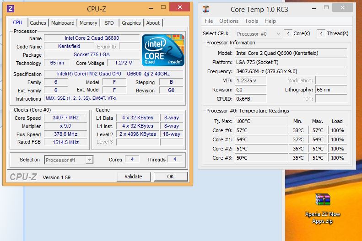Click the CPU-Z Version 1.59 label
362x241 pixels.
[57, 177]
